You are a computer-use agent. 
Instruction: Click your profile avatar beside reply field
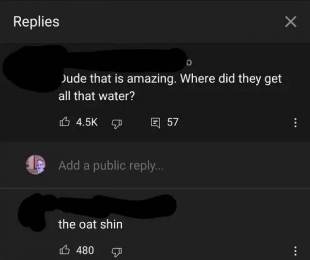[x=35, y=165]
